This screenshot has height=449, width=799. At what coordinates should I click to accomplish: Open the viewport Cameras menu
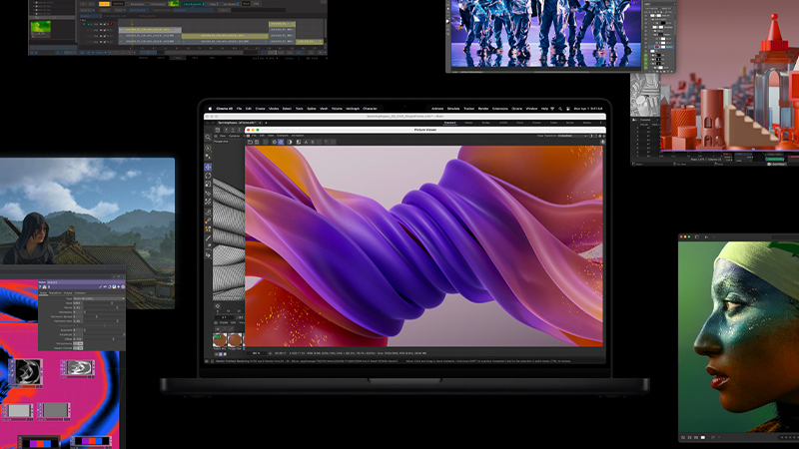click(234, 136)
